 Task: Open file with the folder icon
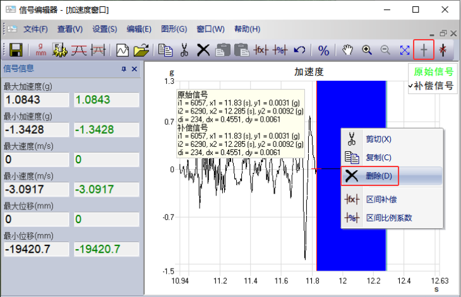click(x=143, y=50)
